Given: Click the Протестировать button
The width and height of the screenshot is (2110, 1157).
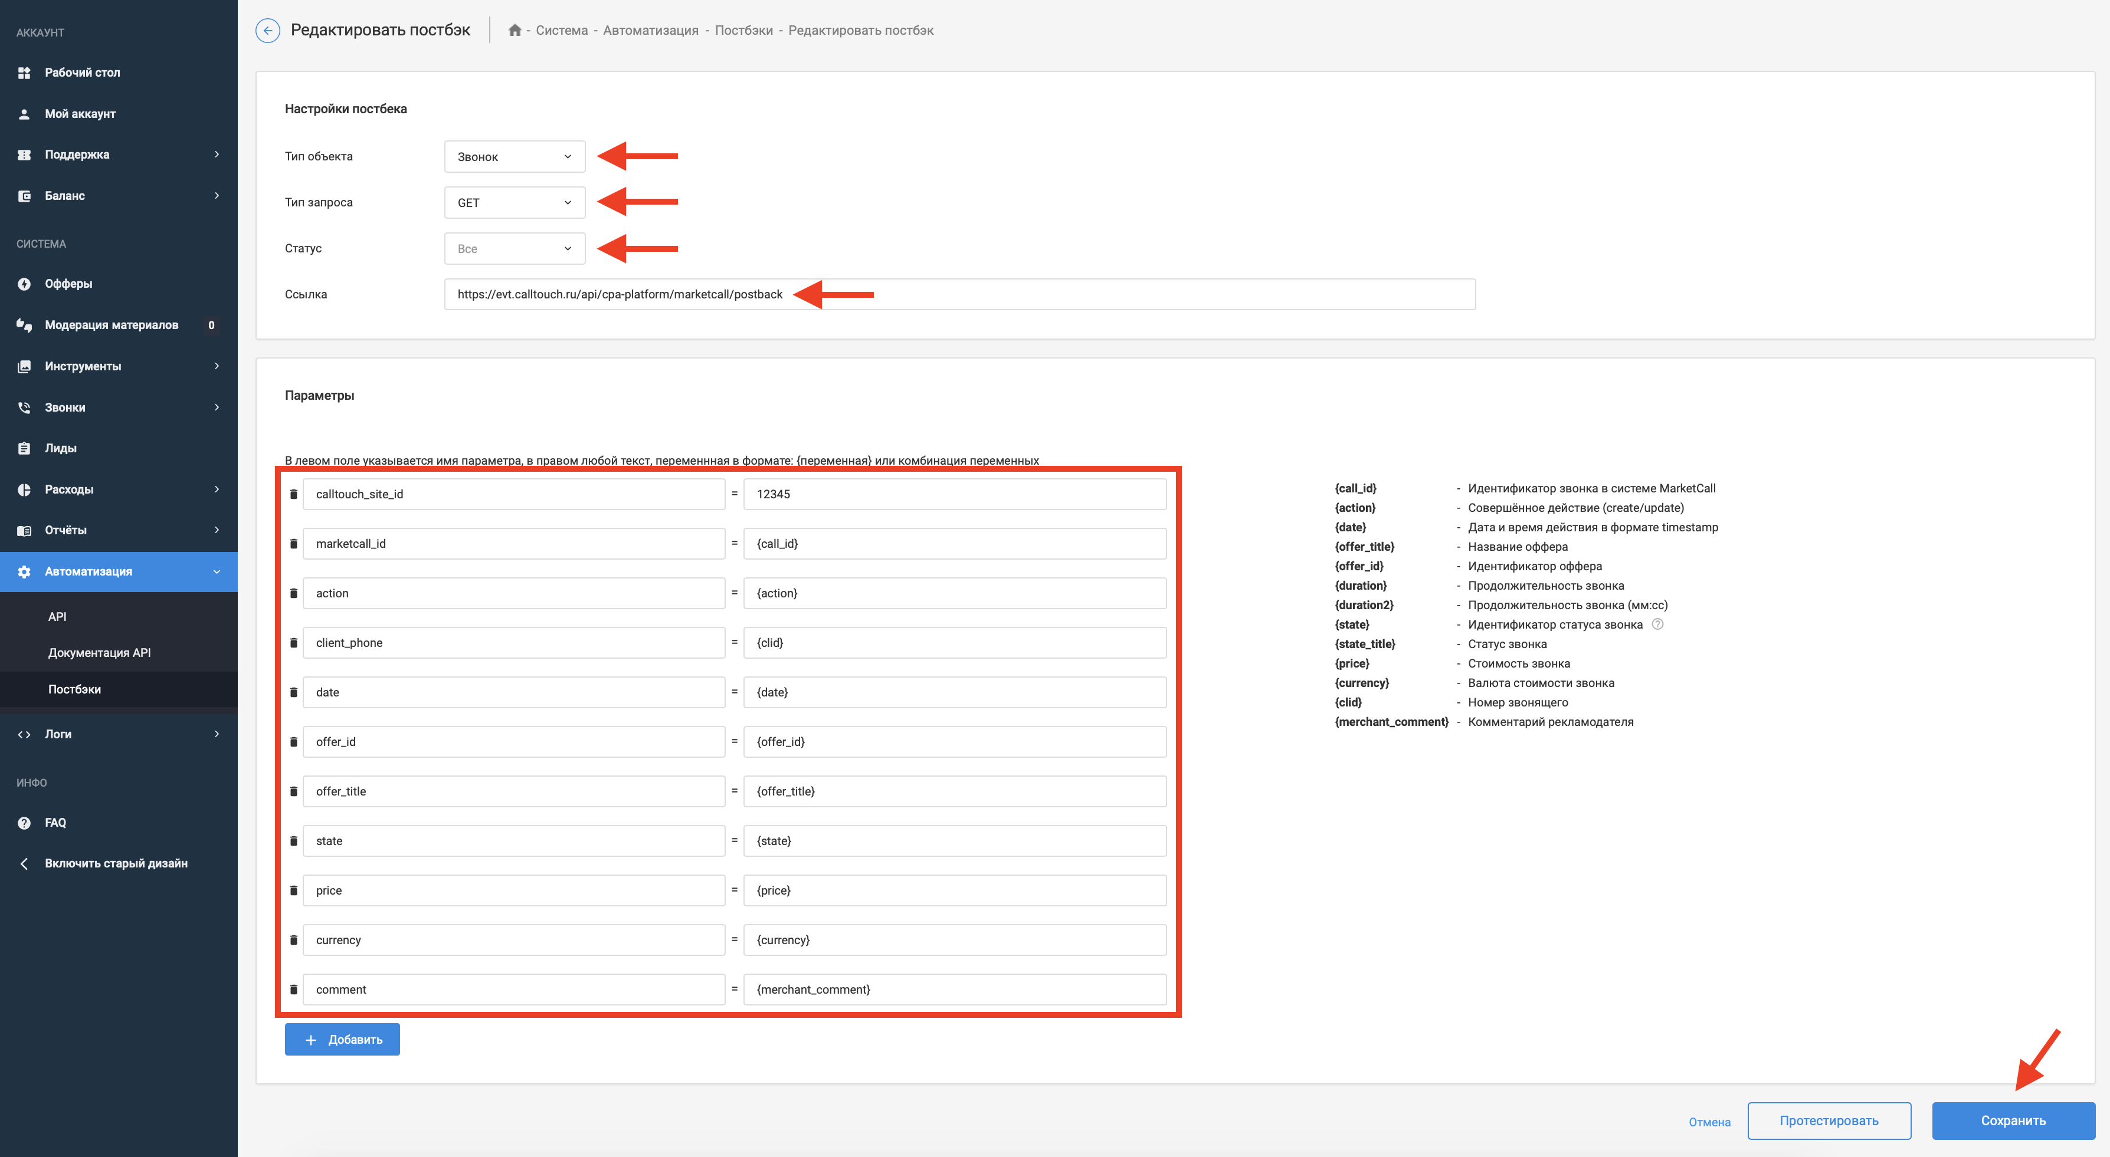Looking at the screenshot, I should pyautogui.click(x=1828, y=1121).
